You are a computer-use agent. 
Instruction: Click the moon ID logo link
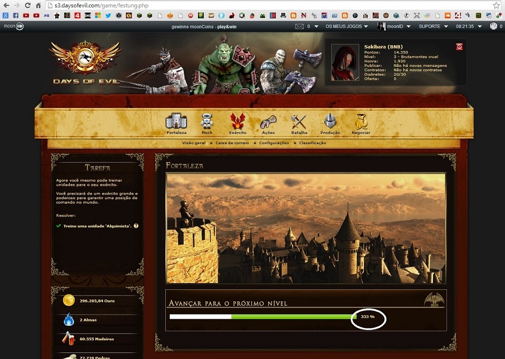point(14,26)
